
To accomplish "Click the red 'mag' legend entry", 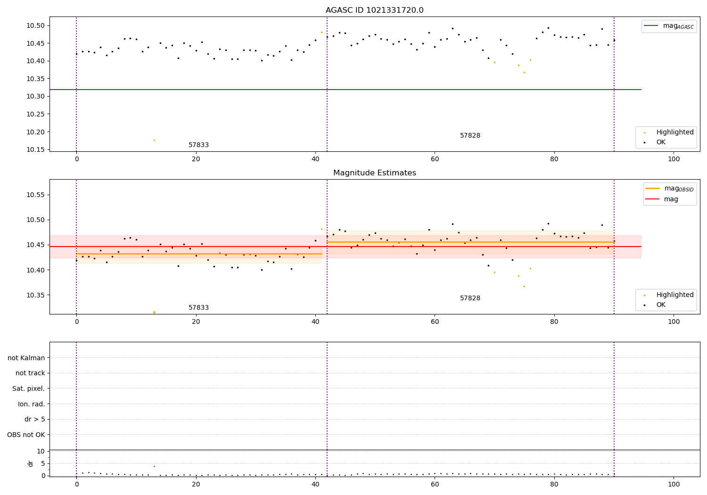I will 662,199.
